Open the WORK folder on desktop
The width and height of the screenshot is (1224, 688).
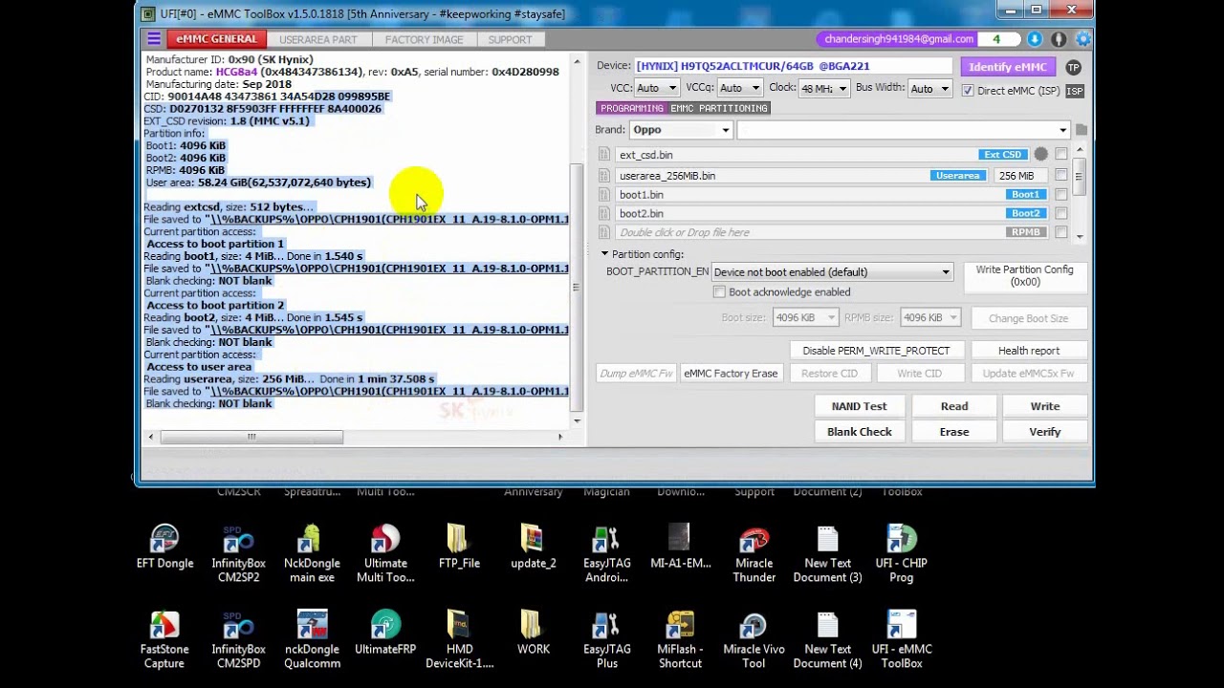[x=533, y=634]
